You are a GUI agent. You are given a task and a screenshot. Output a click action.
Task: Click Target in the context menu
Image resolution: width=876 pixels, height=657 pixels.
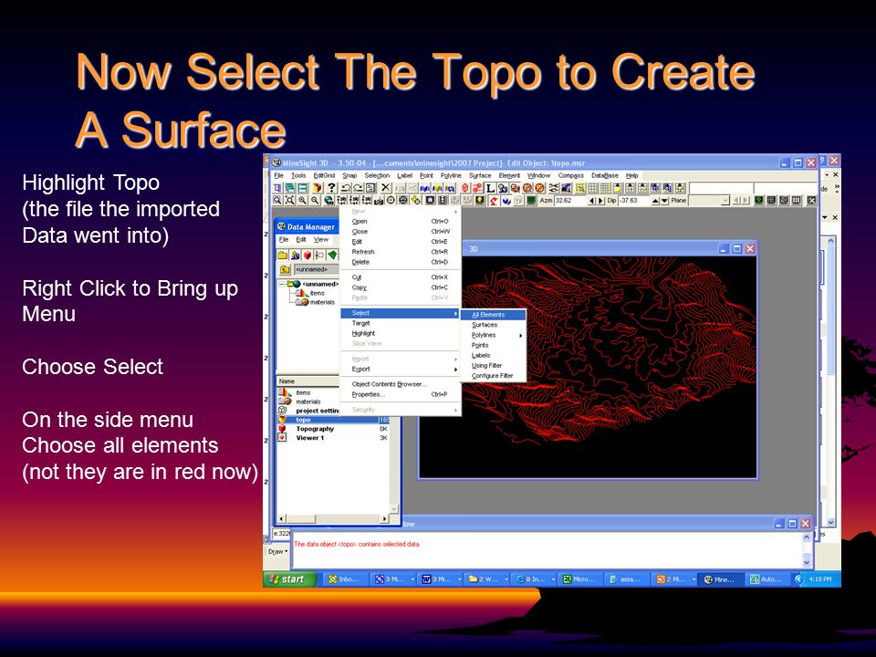pos(400,323)
